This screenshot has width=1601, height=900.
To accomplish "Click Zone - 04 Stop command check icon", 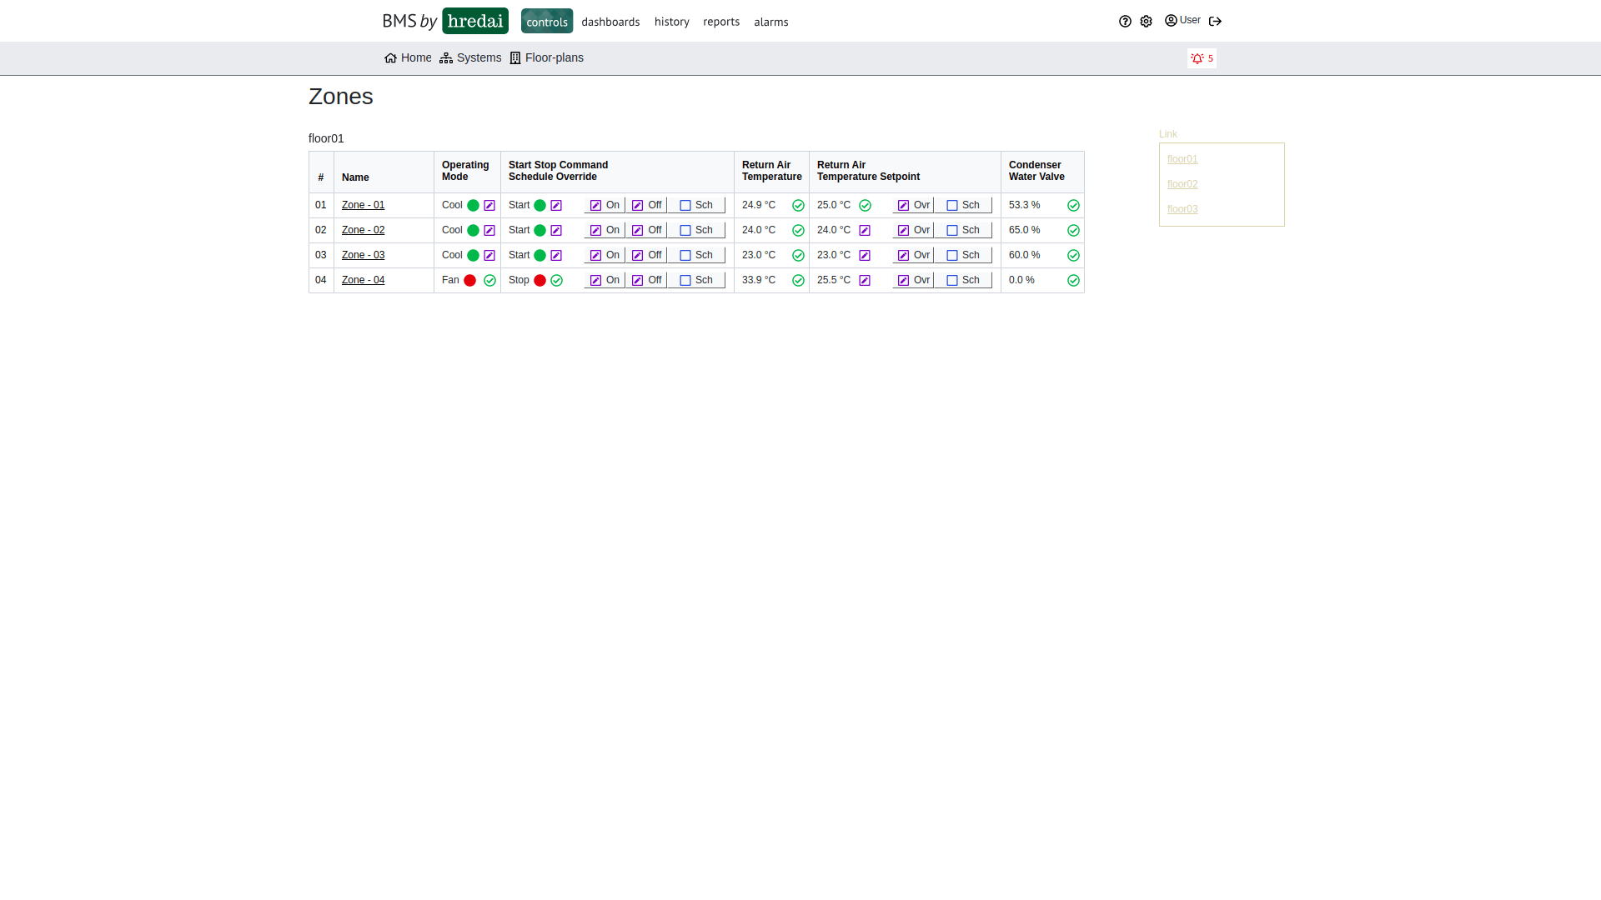I will (556, 281).
